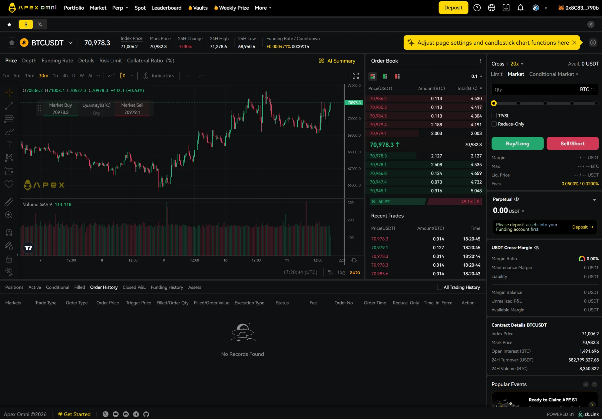Enable the TP/SL checkbox
Viewport: 602px width, 419px height.
coord(494,115)
